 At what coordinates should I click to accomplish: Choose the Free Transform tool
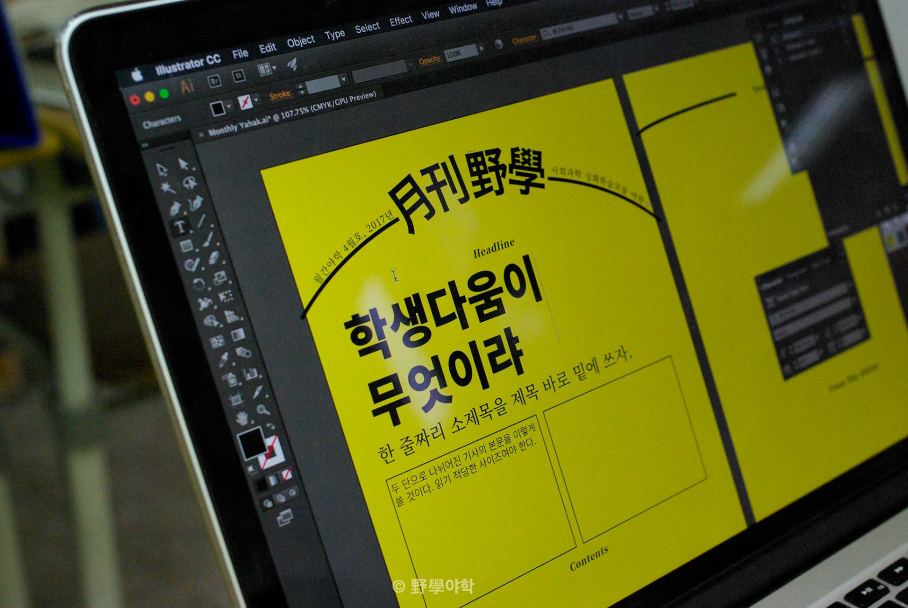click(x=226, y=297)
